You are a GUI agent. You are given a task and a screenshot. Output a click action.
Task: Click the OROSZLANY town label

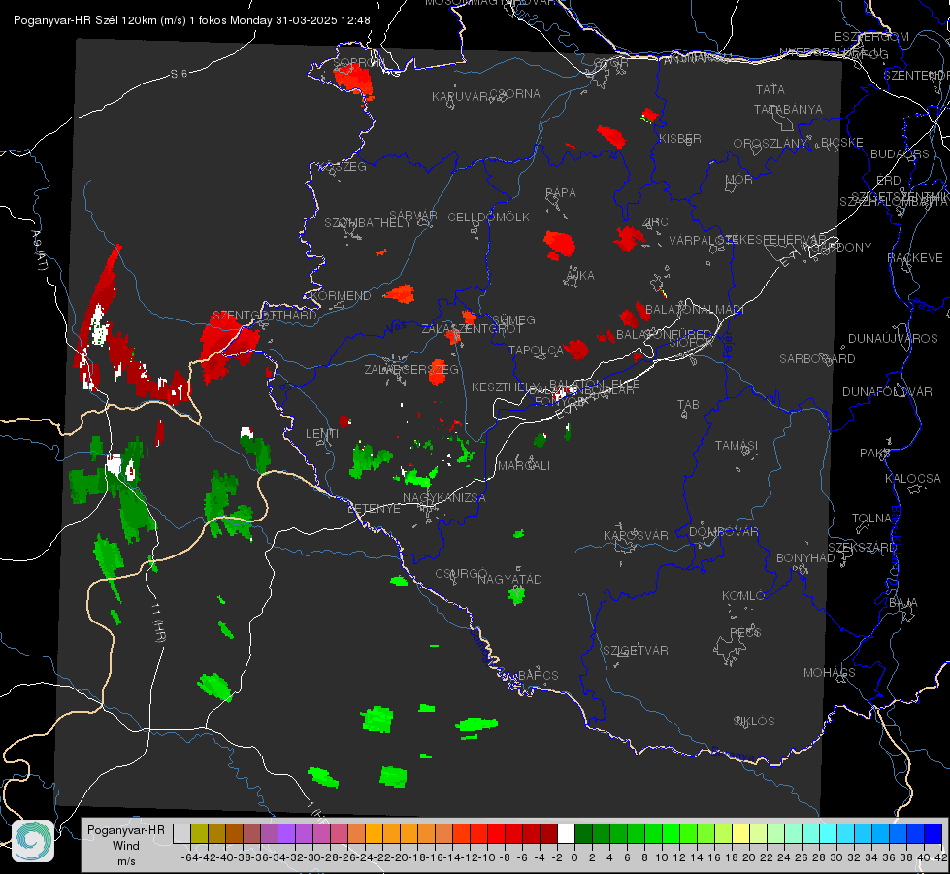(770, 144)
